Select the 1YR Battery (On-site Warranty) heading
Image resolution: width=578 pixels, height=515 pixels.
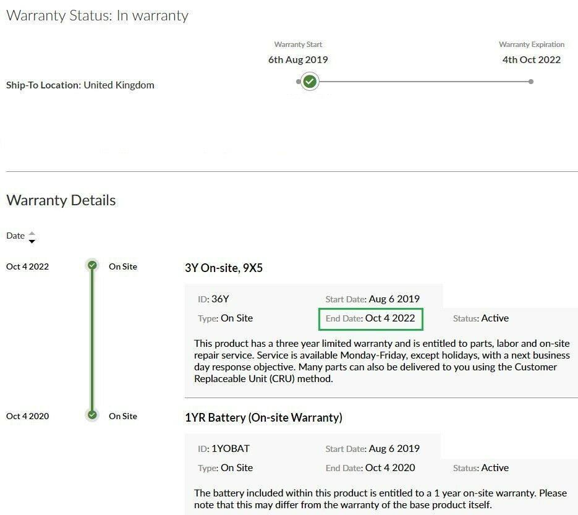[263, 417]
